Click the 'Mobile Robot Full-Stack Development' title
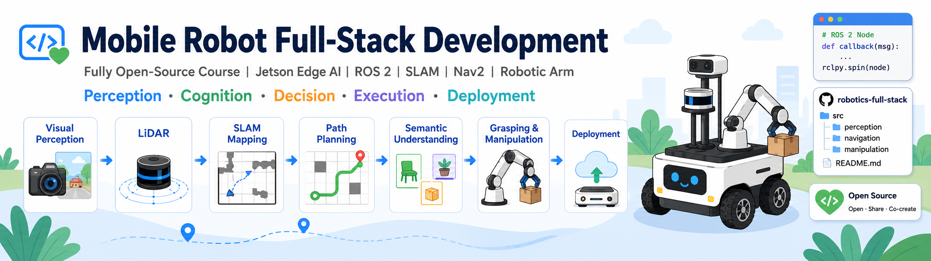 [x=344, y=40]
